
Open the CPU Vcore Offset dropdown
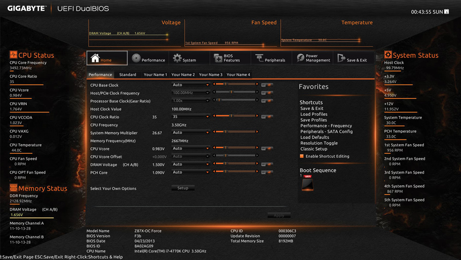point(190,157)
